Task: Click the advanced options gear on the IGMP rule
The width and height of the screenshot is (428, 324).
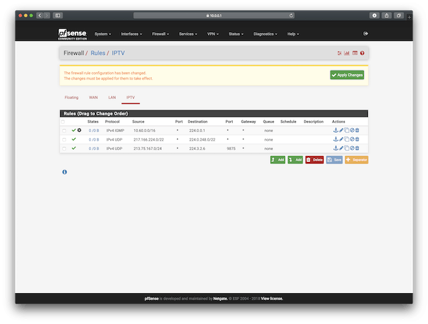Action: (x=79, y=131)
